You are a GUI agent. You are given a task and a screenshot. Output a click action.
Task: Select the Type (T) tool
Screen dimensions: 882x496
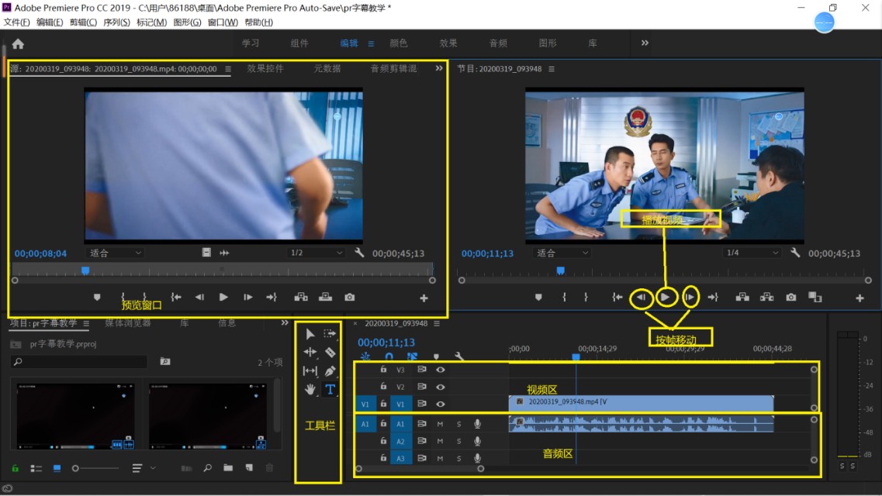point(330,390)
